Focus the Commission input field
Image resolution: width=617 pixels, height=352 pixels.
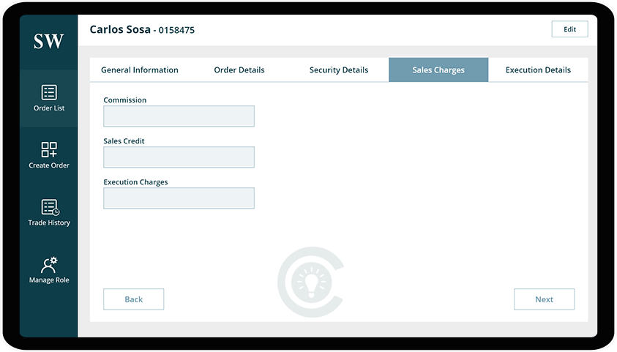pyautogui.click(x=179, y=116)
